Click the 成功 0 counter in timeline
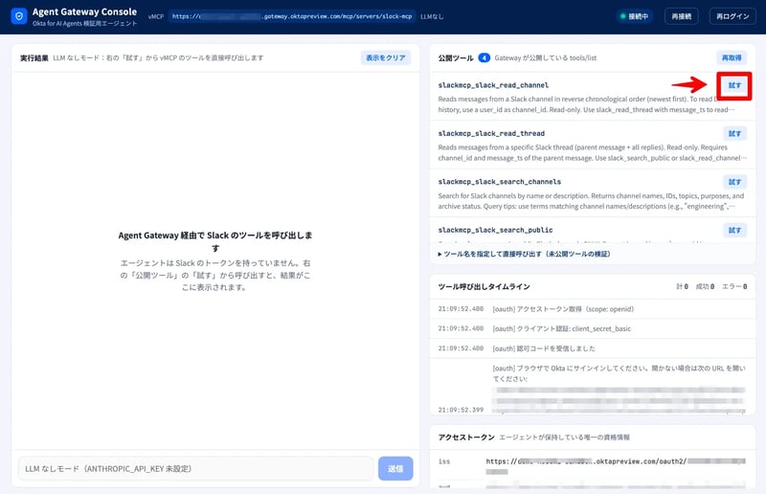The height and width of the screenshot is (494, 766). click(705, 287)
